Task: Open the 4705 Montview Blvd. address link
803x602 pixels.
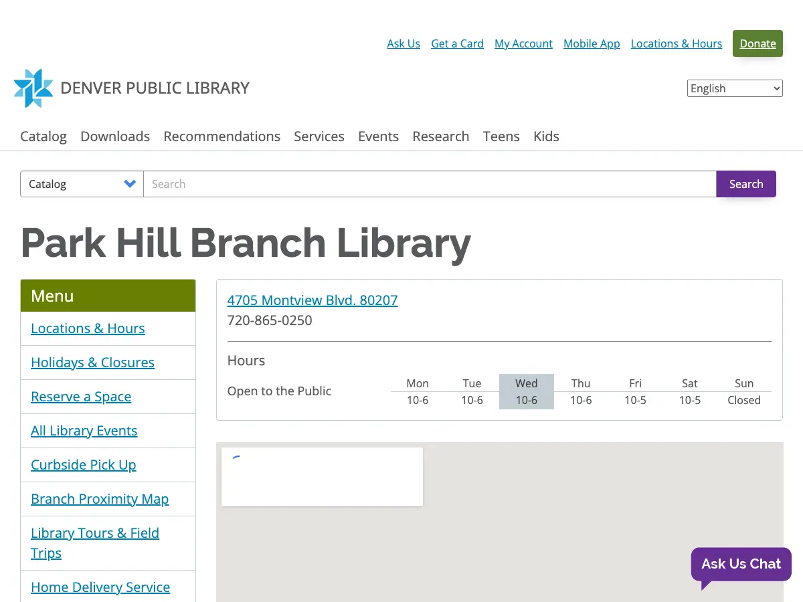Action: 313,300
